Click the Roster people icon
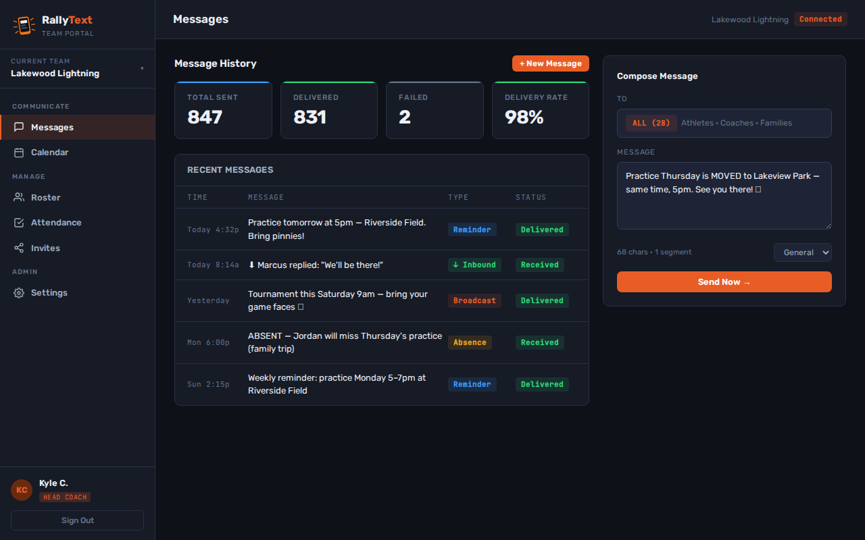The height and width of the screenshot is (540, 865). point(19,198)
